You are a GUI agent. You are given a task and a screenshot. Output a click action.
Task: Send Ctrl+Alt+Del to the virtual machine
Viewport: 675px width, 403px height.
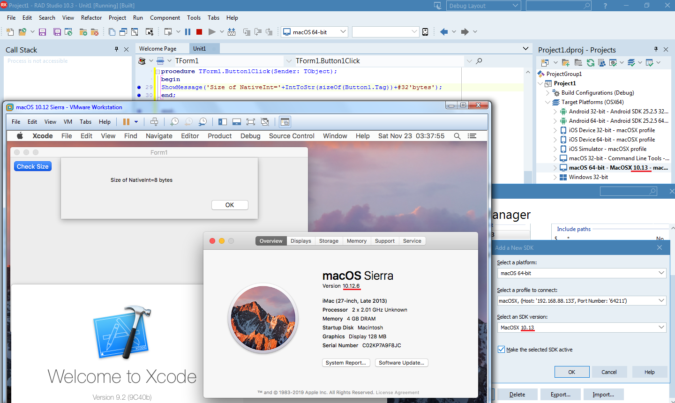tap(154, 122)
